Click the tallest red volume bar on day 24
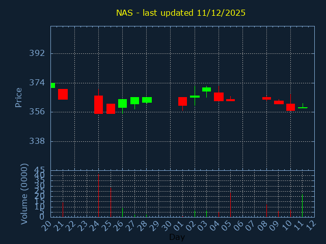The width and height of the screenshot is (326, 244). [x=98, y=196]
